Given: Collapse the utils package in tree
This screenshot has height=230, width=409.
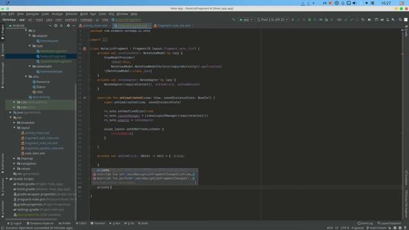Looking at the screenshot, I should click(26, 77).
